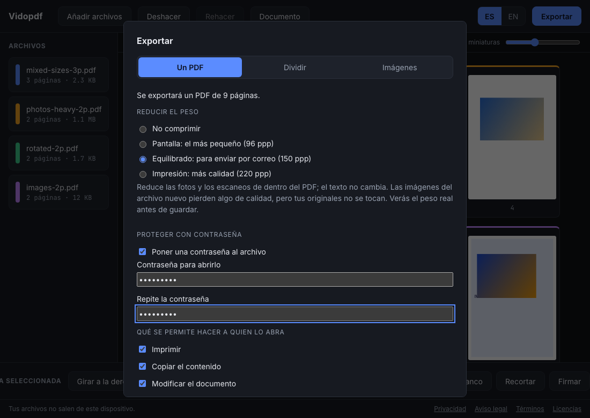Screen dimensions: 590x418
Task: Click the ARCHIVOS sidebar heading
Action: pyautogui.click(x=27, y=46)
